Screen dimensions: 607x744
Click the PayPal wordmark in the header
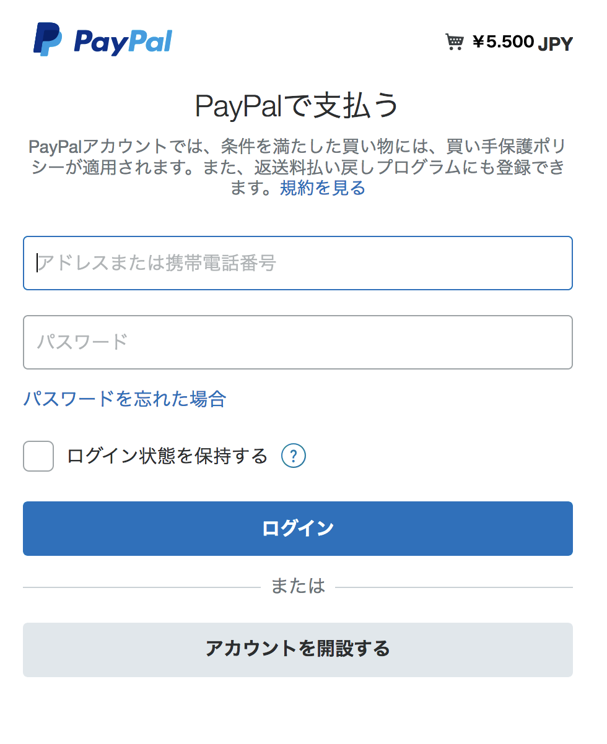pos(123,41)
